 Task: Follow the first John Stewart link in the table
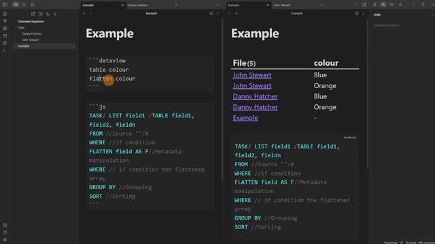[252, 75]
